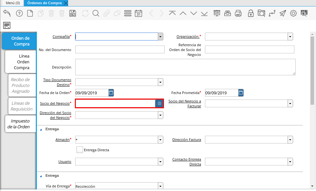The width and height of the screenshot is (316, 191).
Task: Click the vertical scrollbar down arrow
Action: 312,186
